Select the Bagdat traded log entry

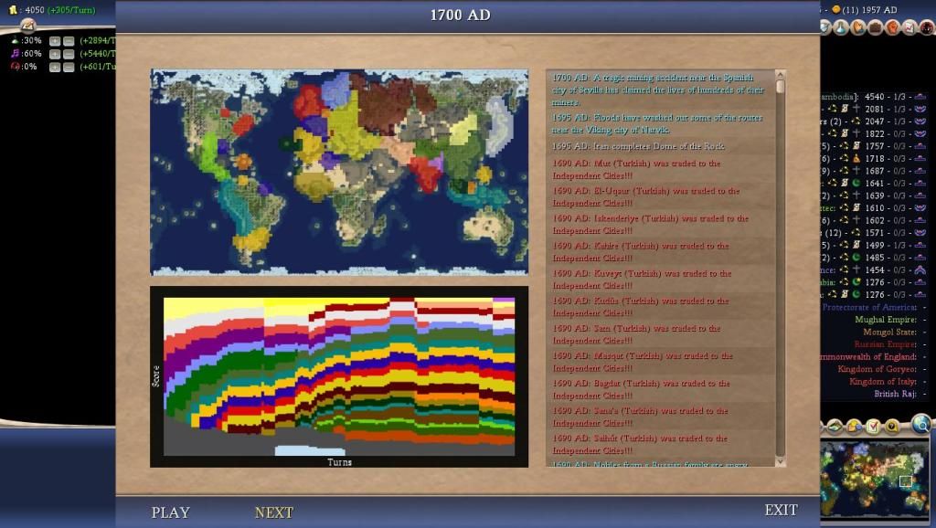click(660, 389)
